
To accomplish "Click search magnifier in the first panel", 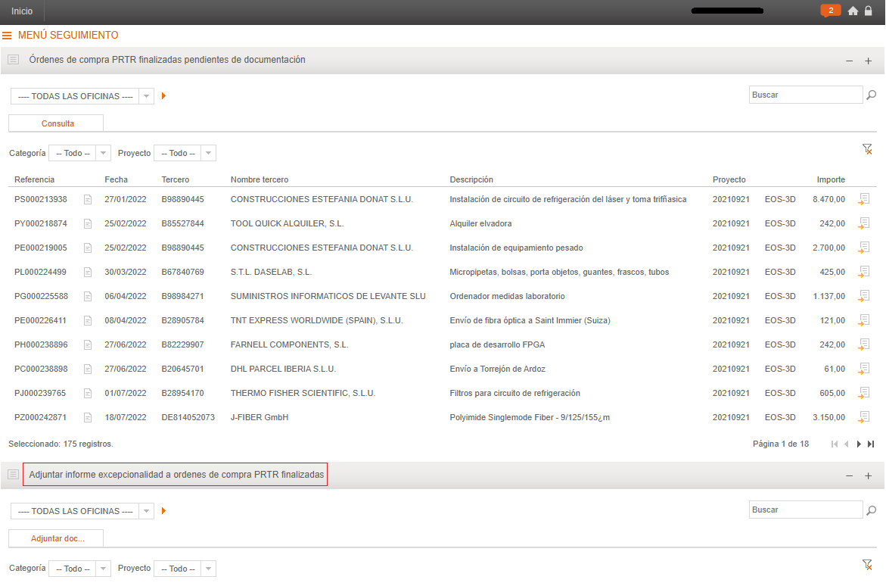I will [872, 95].
